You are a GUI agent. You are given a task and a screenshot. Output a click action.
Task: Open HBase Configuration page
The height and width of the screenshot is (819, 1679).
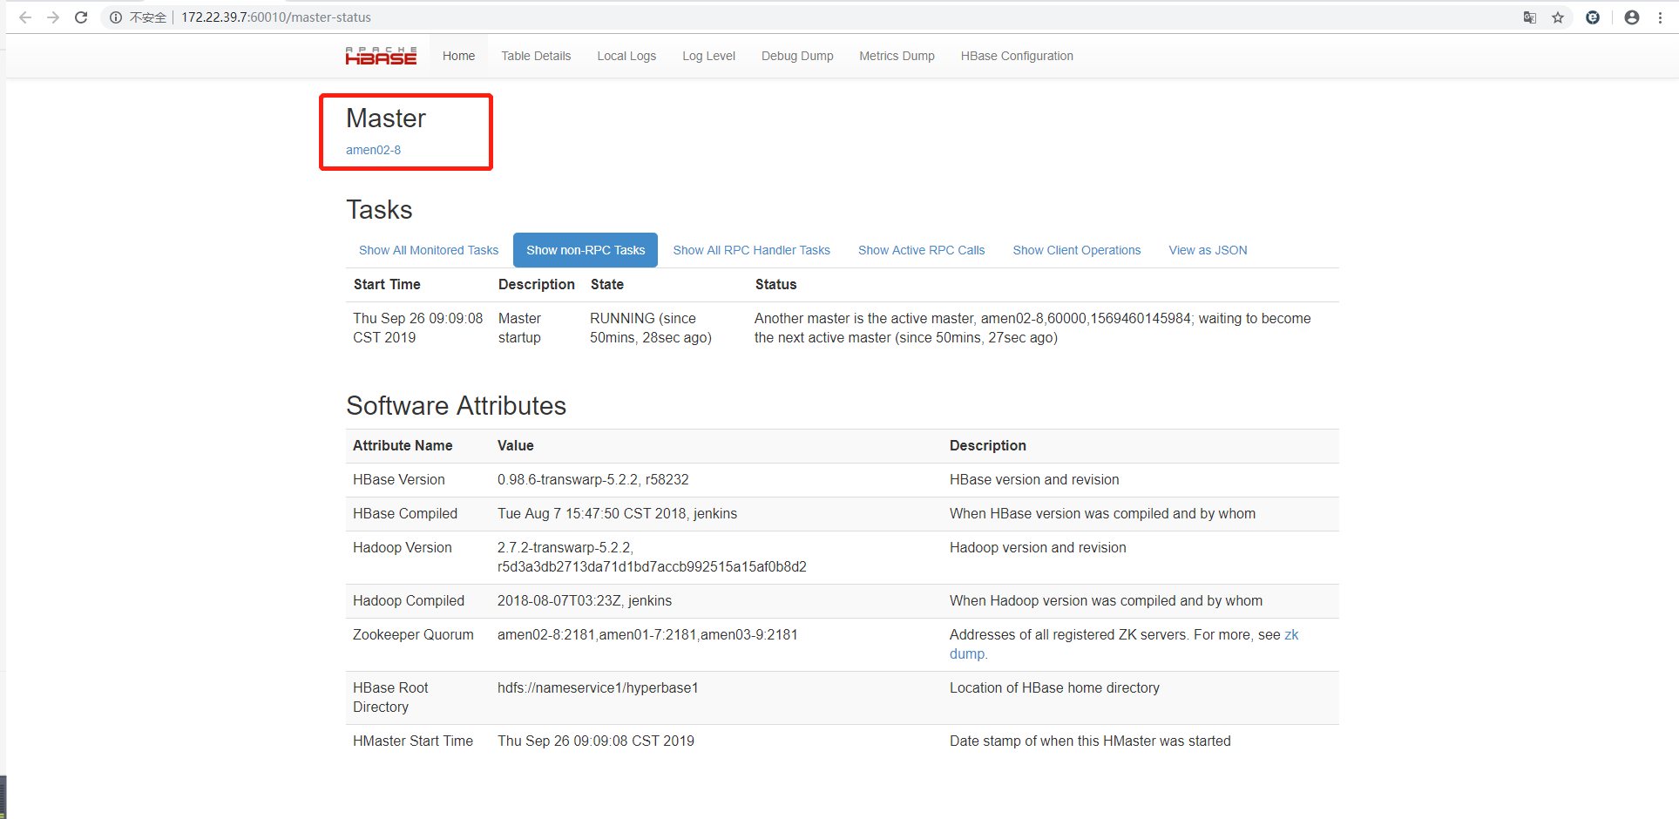pos(1017,56)
